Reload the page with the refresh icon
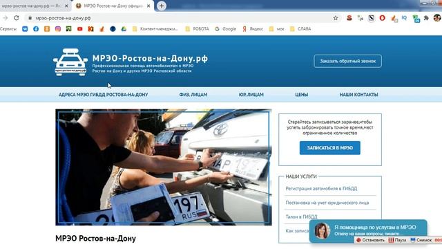Image resolution: width=442 pixels, height=249 pixels. 17,18
